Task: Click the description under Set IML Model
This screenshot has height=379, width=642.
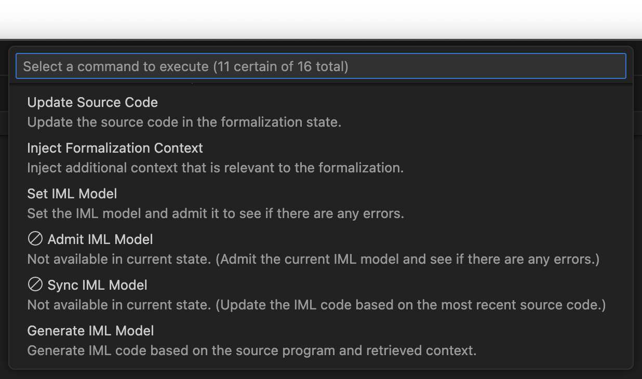Action: pyautogui.click(x=216, y=213)
